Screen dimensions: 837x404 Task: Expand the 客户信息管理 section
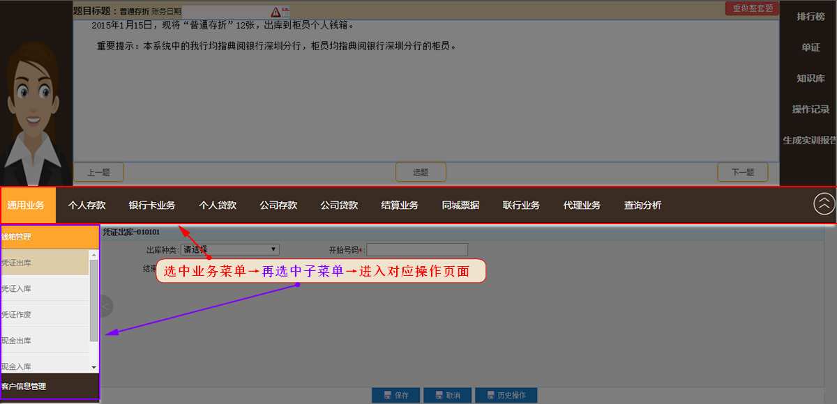(x=49, y=386)
